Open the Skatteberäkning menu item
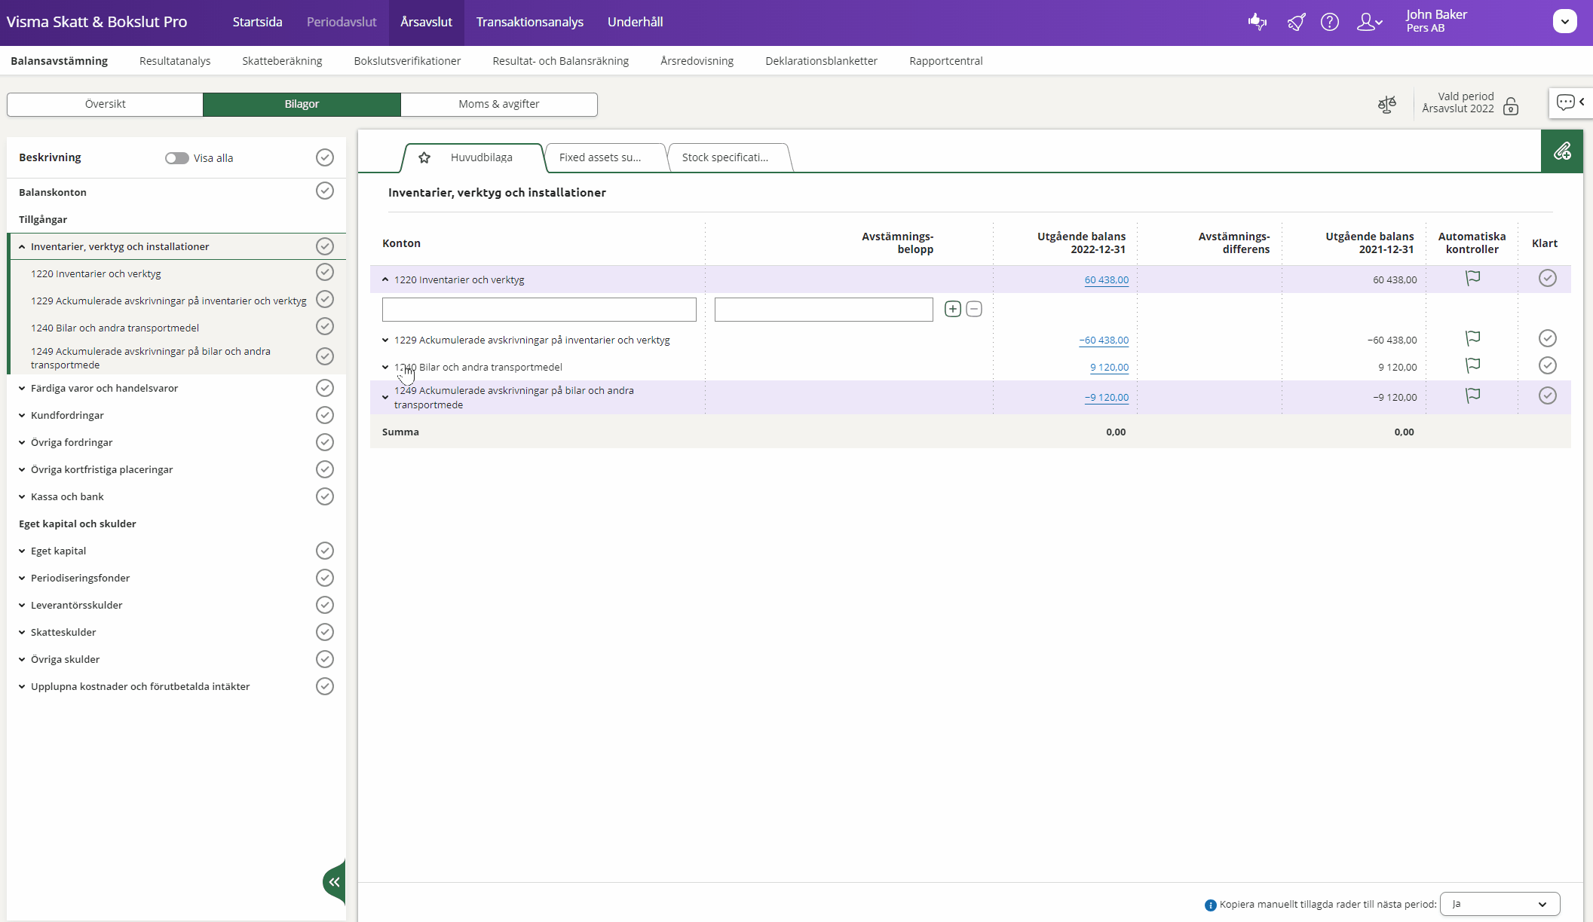The image size is (1593, 922). 282,61
